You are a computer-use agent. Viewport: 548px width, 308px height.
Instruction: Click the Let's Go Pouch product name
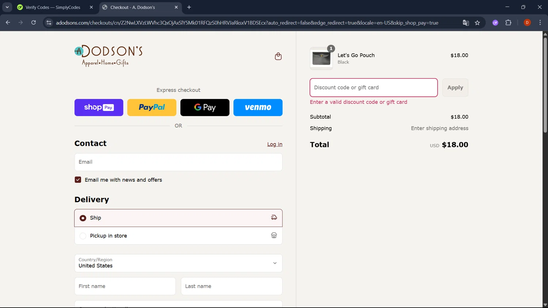pos(356,55)
